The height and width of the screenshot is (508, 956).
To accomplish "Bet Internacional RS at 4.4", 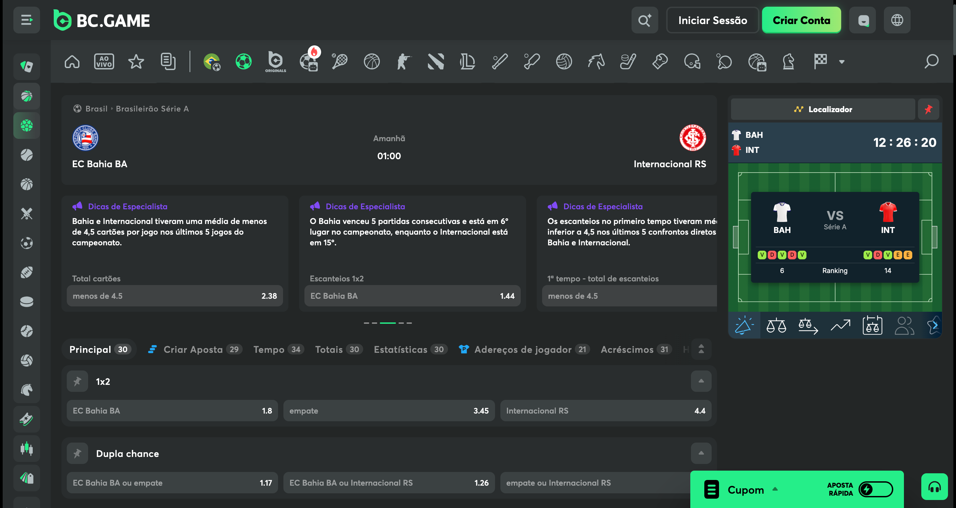I will click(x=606, y=411).
